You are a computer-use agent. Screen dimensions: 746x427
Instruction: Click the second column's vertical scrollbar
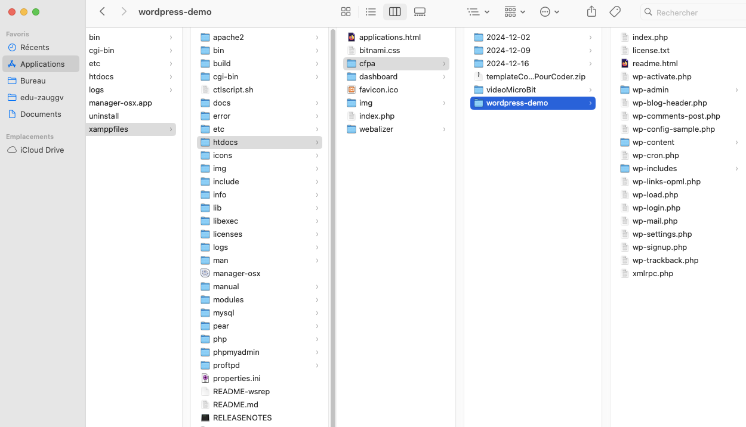pos(333,227)
